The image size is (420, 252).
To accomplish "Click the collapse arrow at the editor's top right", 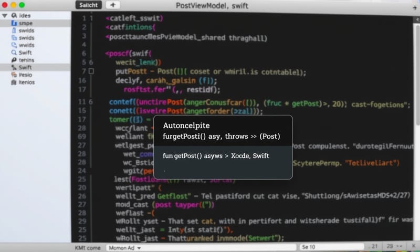I will (x=417, y=19).
